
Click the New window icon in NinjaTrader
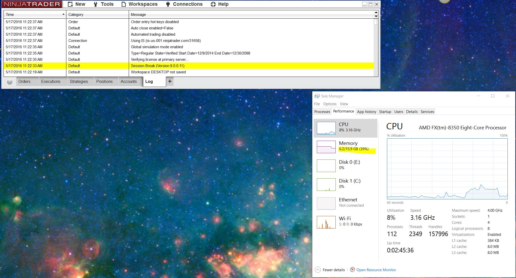click(70, 4)
